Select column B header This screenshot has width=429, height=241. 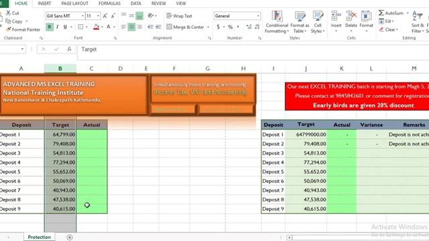(60, 68)
